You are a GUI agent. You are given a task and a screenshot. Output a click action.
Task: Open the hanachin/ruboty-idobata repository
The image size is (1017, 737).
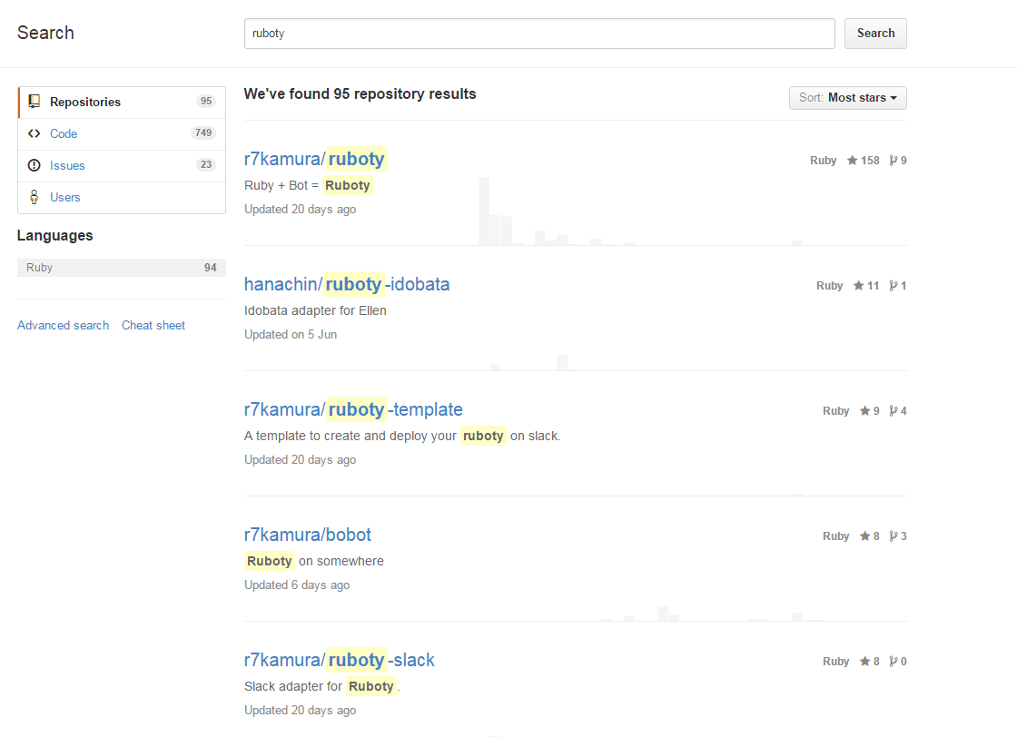click(x=346, y=284)
